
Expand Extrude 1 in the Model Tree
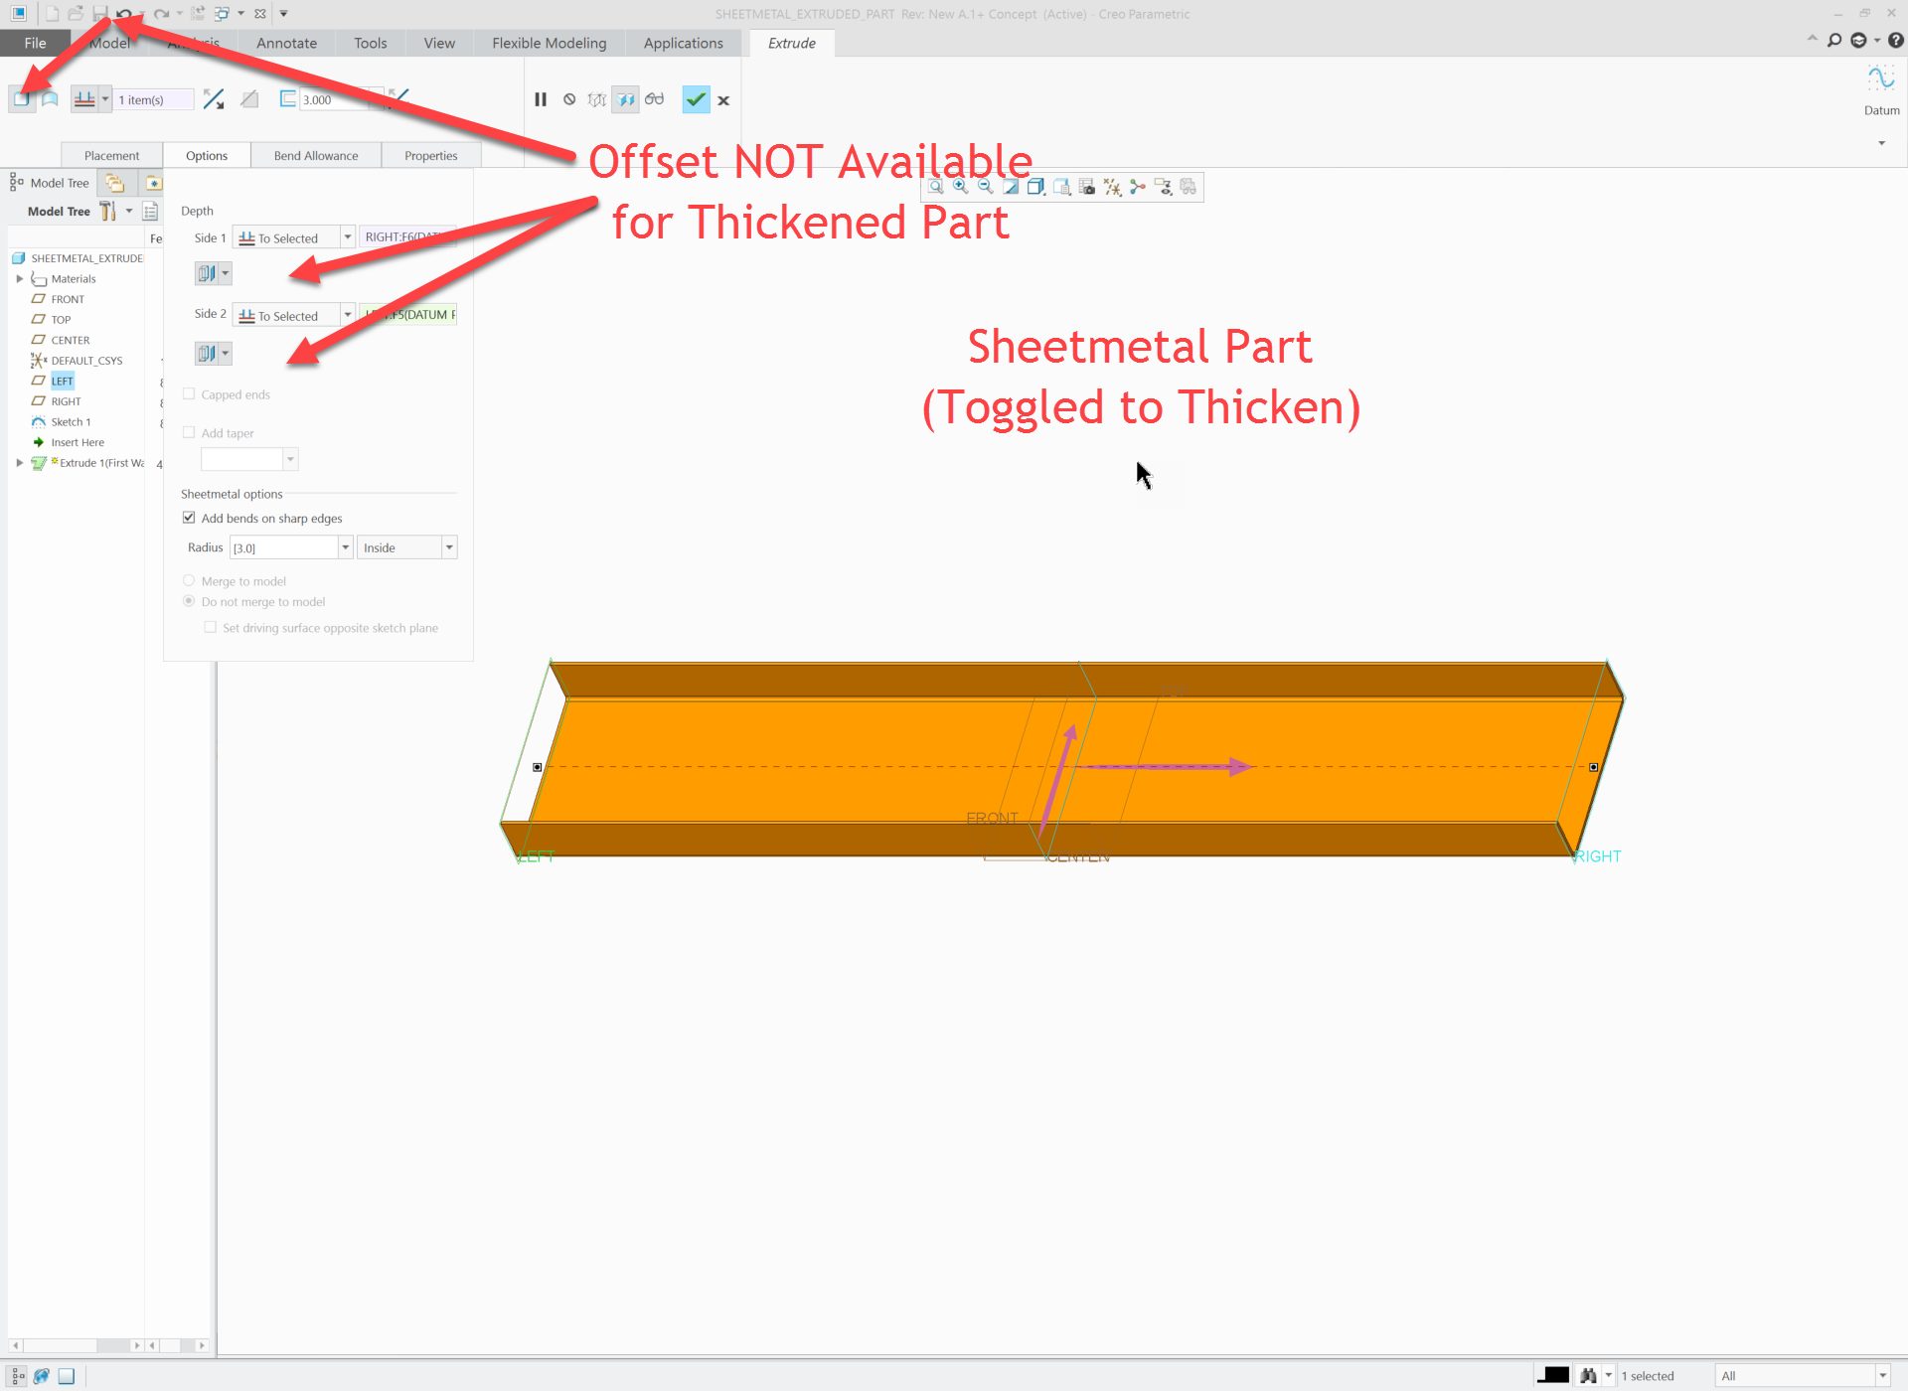(18, 462)
